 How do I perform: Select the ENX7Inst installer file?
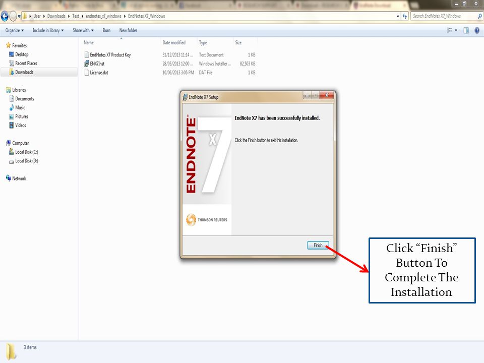tap(97, 64)
